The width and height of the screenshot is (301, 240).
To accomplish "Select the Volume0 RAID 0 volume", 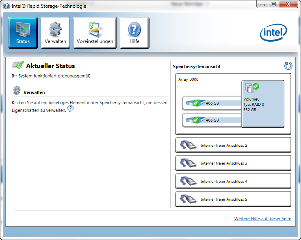I will 263,104.
